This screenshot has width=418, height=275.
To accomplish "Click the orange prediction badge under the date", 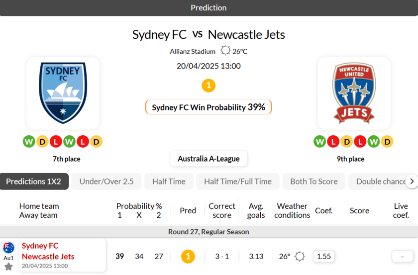I will click(x=209, y=86).
